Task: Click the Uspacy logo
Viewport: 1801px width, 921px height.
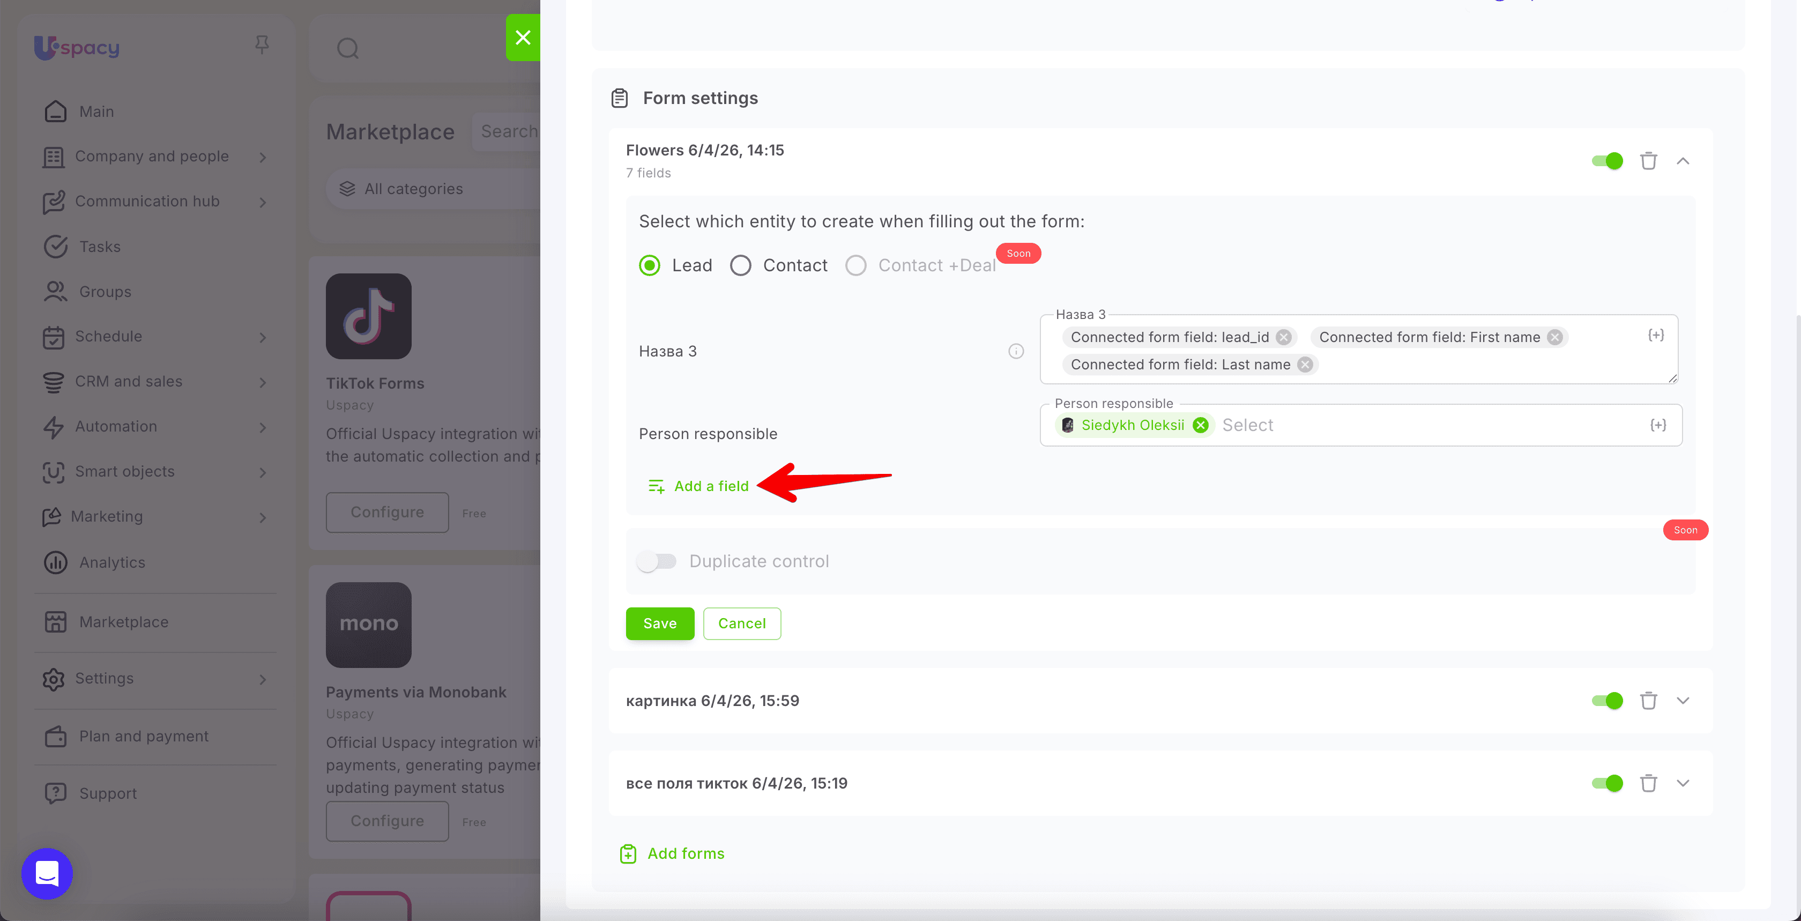Action: click(x=77, y=48)
